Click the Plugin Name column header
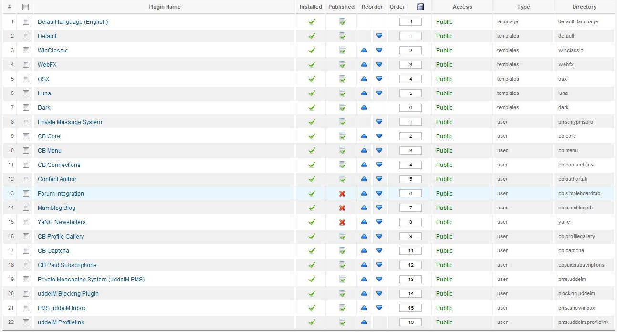Image resolution: width=617 pixels, height=332 pixels. click(x=165, y=7)
